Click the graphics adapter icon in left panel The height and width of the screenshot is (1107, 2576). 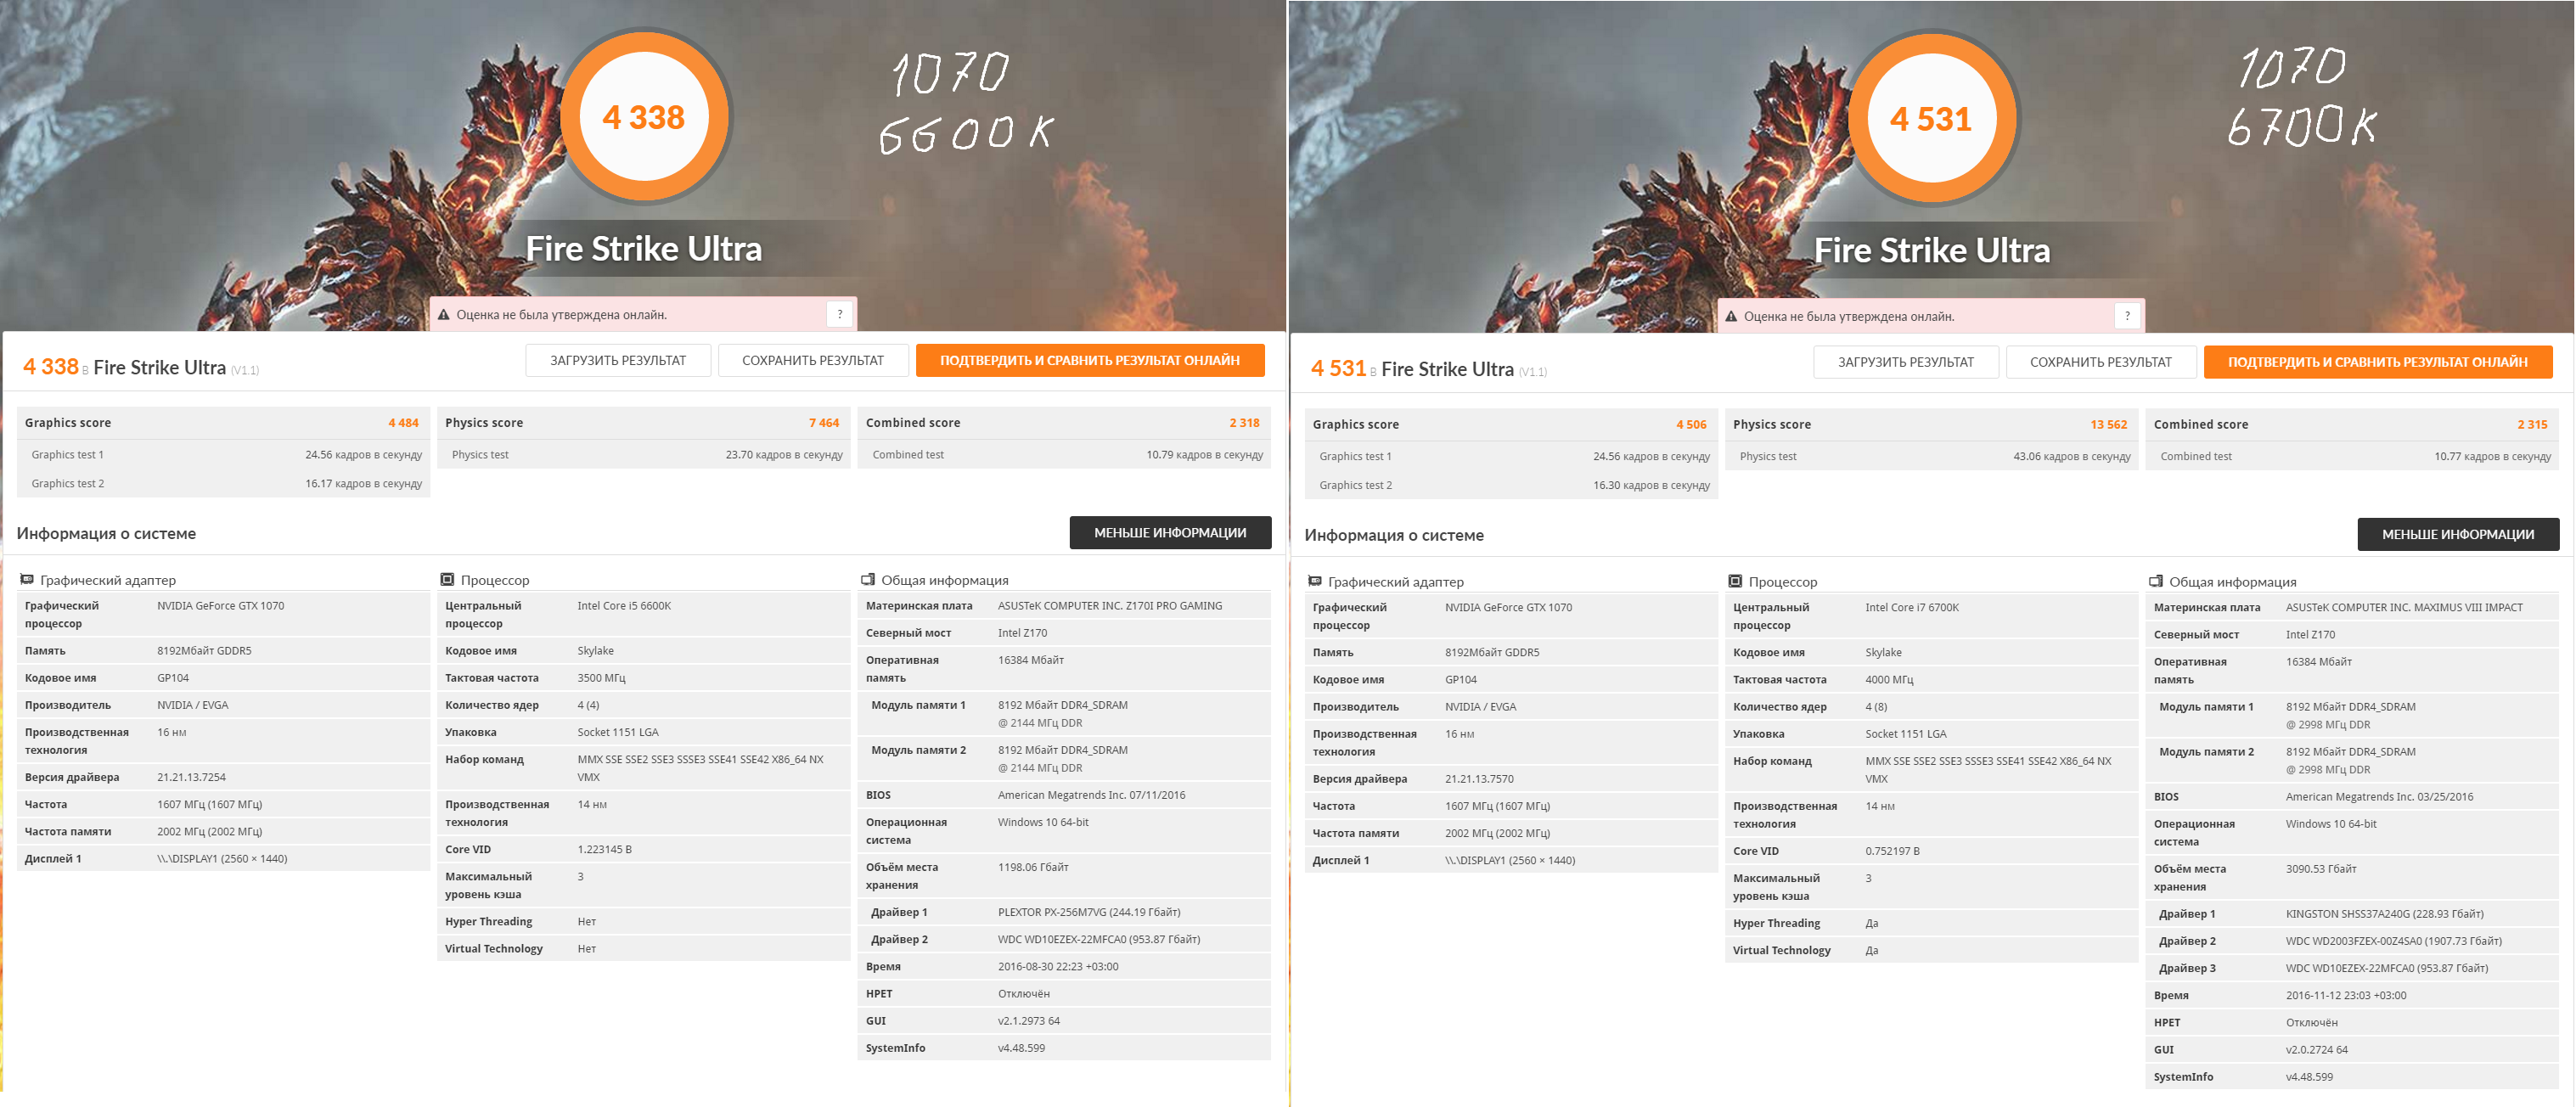(27, 580)
